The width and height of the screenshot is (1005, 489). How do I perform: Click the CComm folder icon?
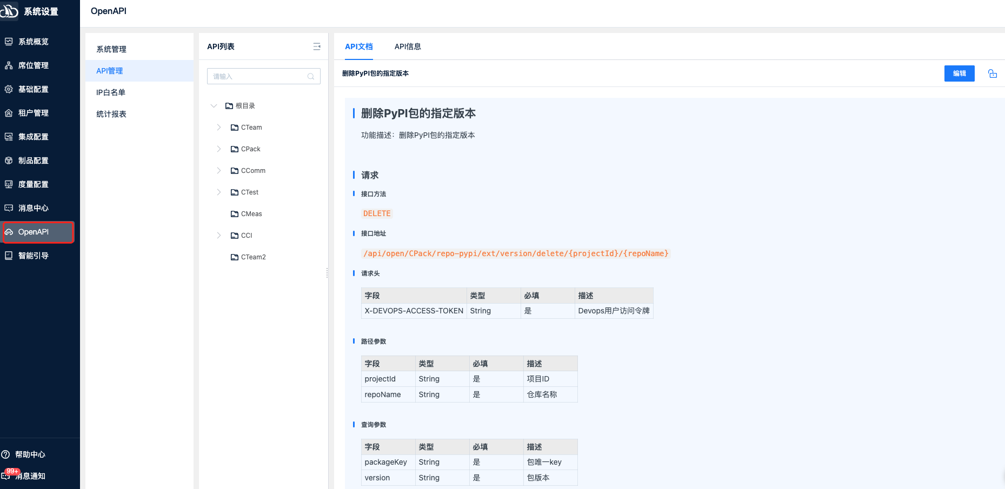click(x=235, y=171)
